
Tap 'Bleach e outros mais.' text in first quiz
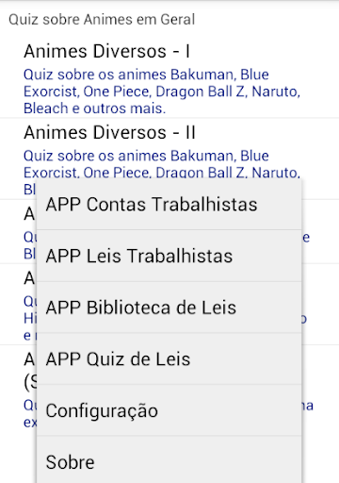tap(94, 108)
